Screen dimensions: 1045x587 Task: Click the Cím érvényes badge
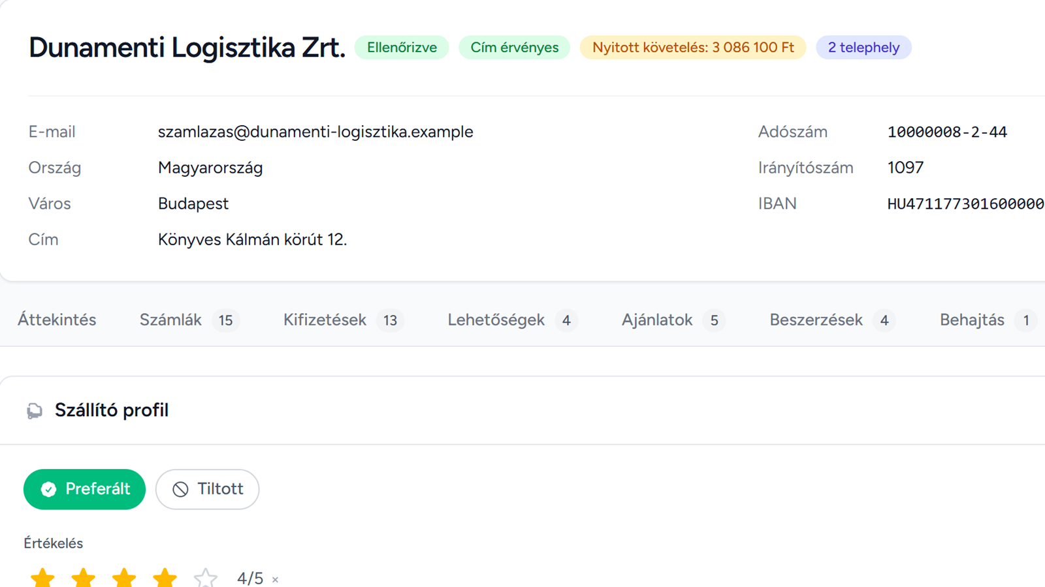tap(515, 48)
